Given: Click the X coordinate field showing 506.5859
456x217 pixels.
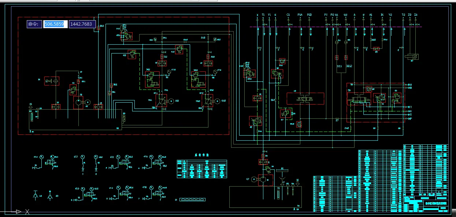Looking at the screenshot, I should tap(55, 24).
